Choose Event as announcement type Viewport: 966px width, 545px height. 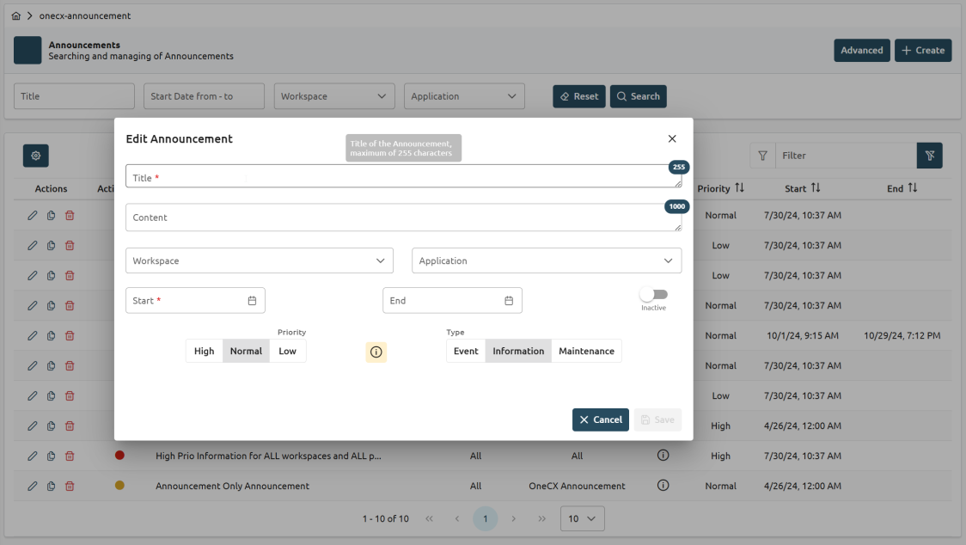click(466, 351)
